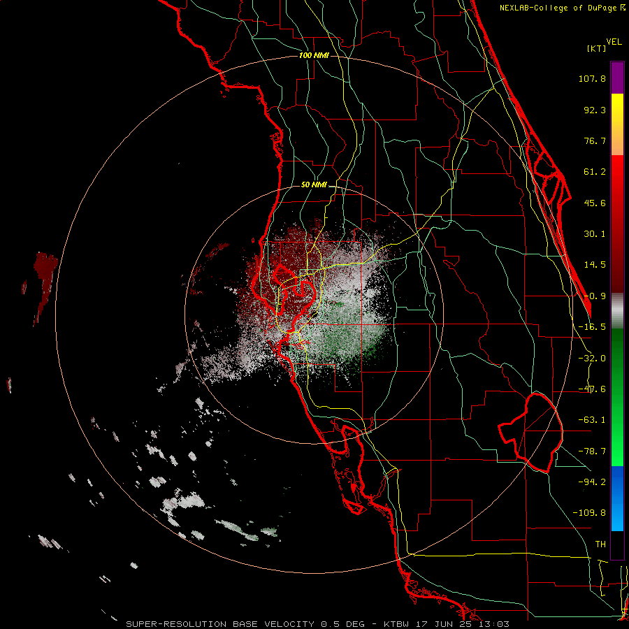The image size is (629, 629).
Task: Select the -94.2 legend value
Action: 592,482
